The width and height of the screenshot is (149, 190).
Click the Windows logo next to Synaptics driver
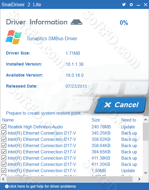pos(13,37)
